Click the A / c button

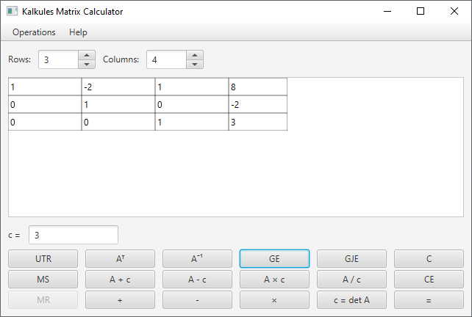pyautogui.click(x=351, y=279)
